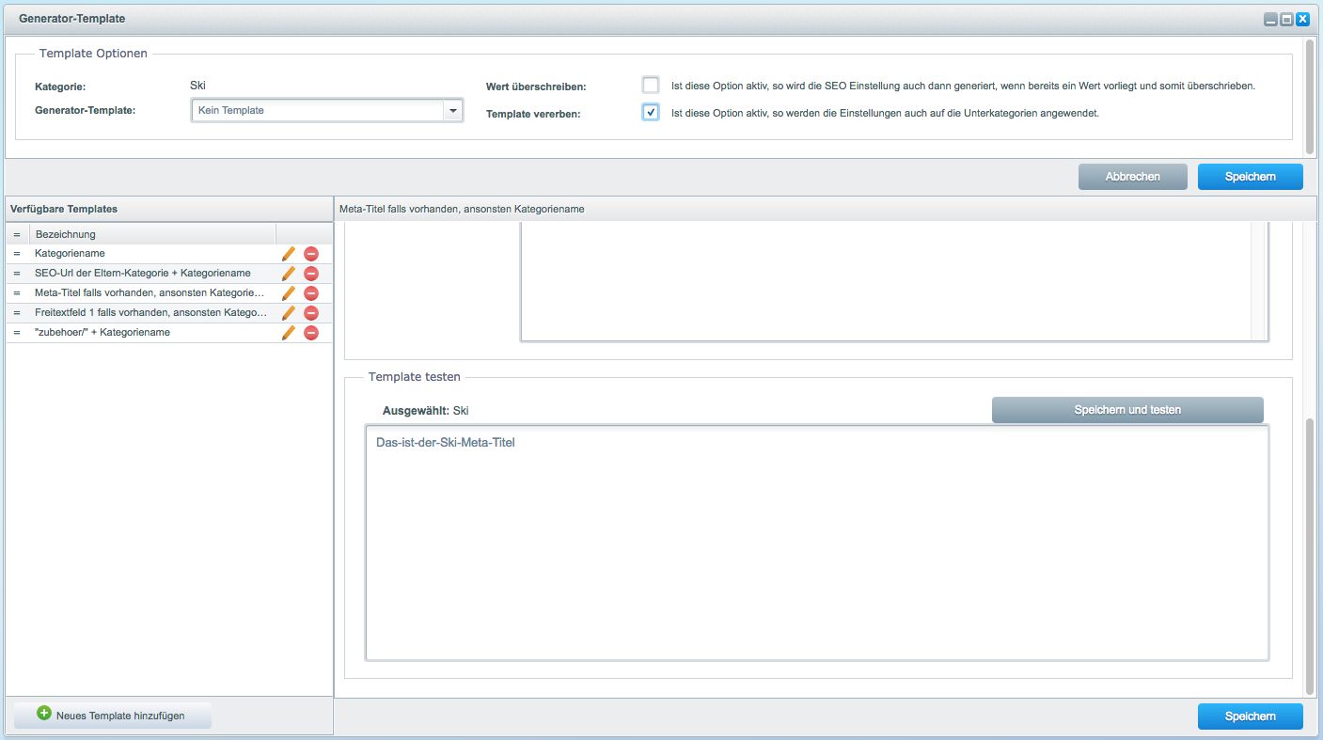Delete the Freitextfeld 1 falls vorhanden template

tap(311, 313)
